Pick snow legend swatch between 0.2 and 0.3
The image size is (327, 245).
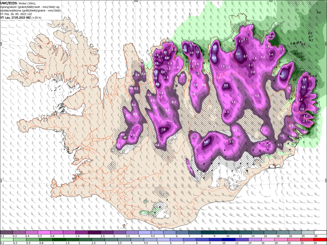click(6, 232)
